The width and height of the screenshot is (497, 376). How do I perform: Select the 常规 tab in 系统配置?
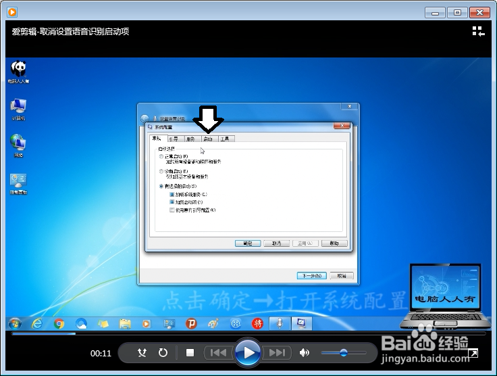click(157, 139)
